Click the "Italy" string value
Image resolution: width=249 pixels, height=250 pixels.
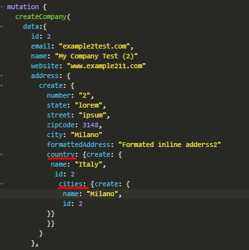pyautogui.click(x=88, y=164)
